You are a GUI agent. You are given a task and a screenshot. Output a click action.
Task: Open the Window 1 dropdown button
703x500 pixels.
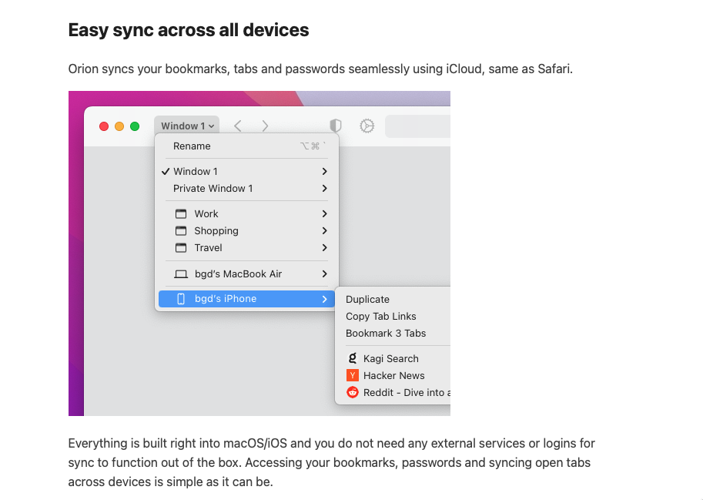[x=187, y=126]
